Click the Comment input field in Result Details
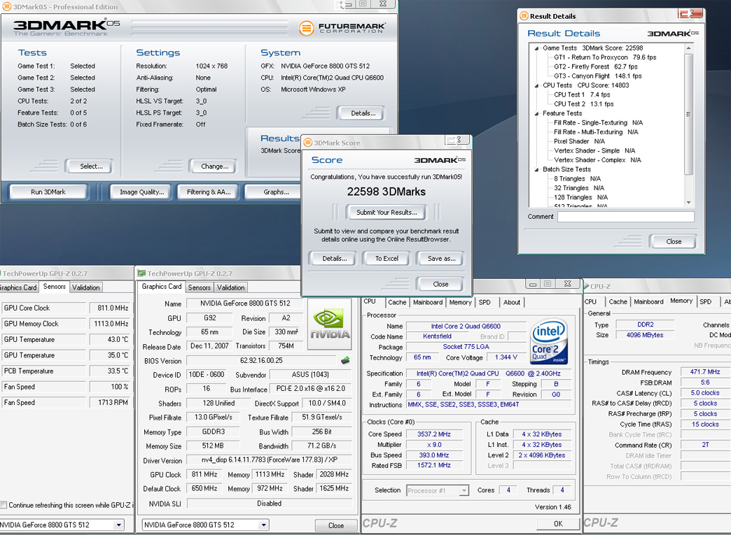 [626, 217]
